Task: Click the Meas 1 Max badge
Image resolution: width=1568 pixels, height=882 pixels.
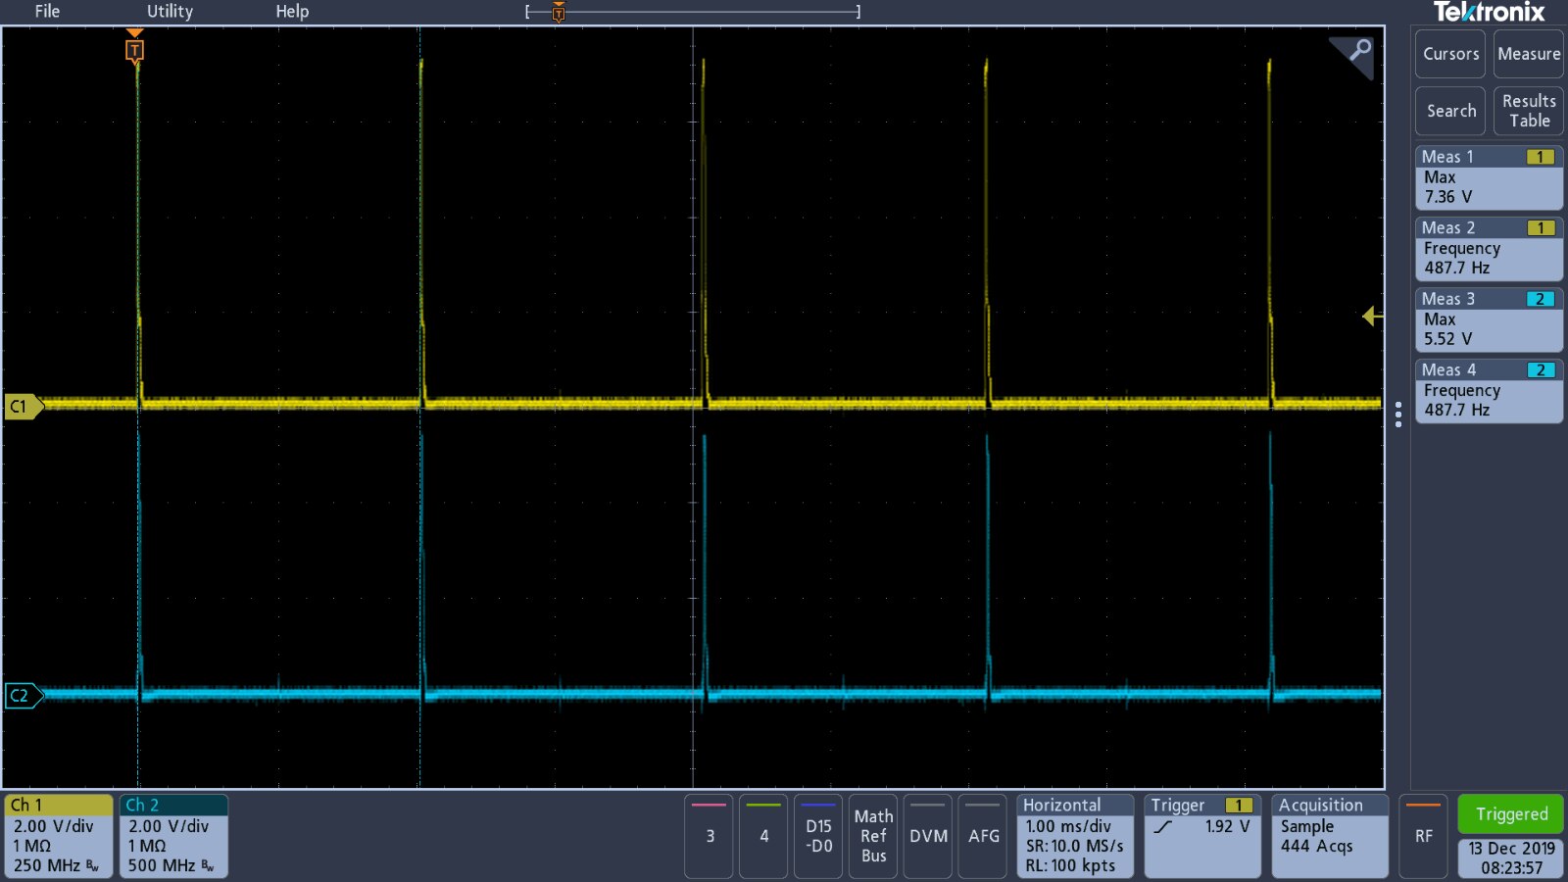Action: coord(1488,177)
